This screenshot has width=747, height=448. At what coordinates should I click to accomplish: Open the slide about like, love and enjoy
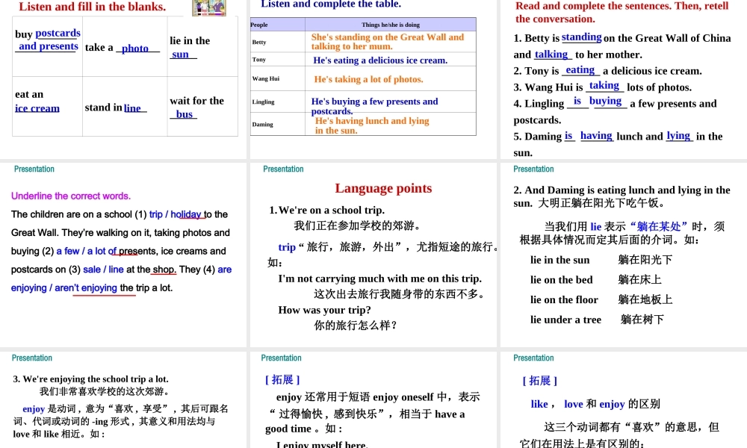click(624, 400)
